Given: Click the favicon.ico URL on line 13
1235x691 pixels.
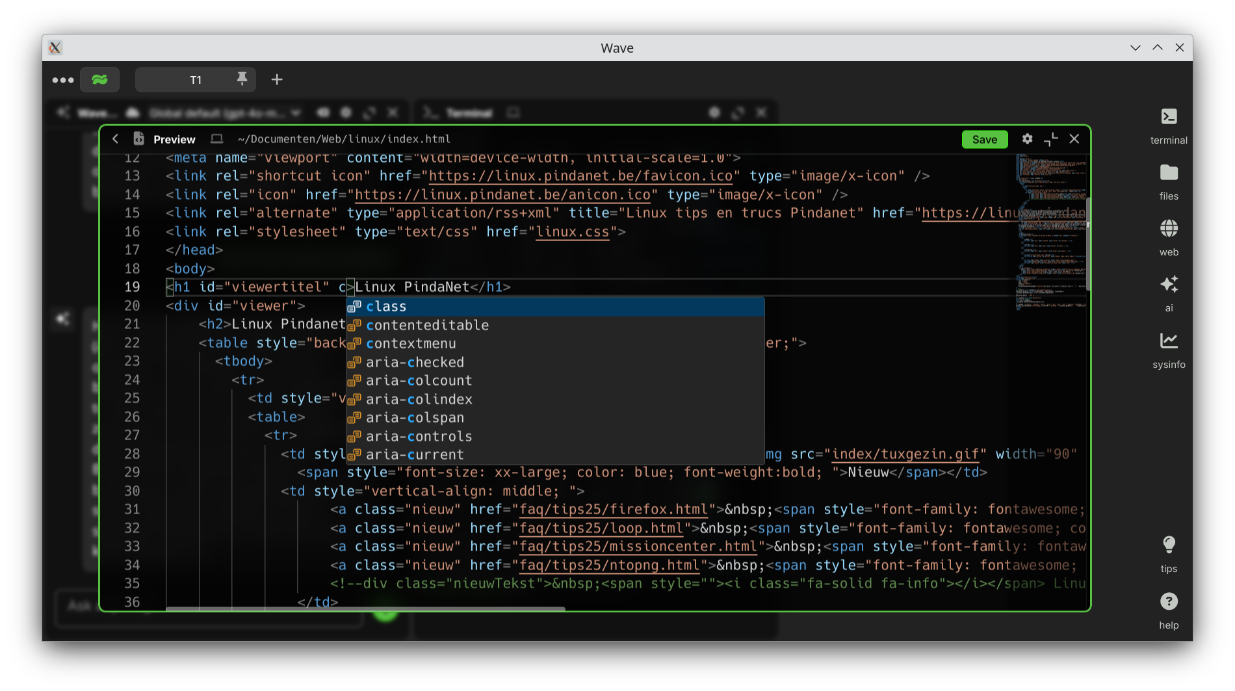Looking at the screenshot, I should point(580,176).
